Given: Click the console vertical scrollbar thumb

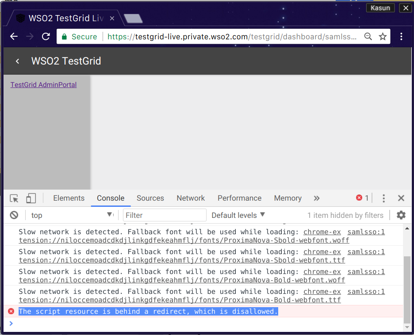Looking at the screenshot, I should (x=407, y=289).
